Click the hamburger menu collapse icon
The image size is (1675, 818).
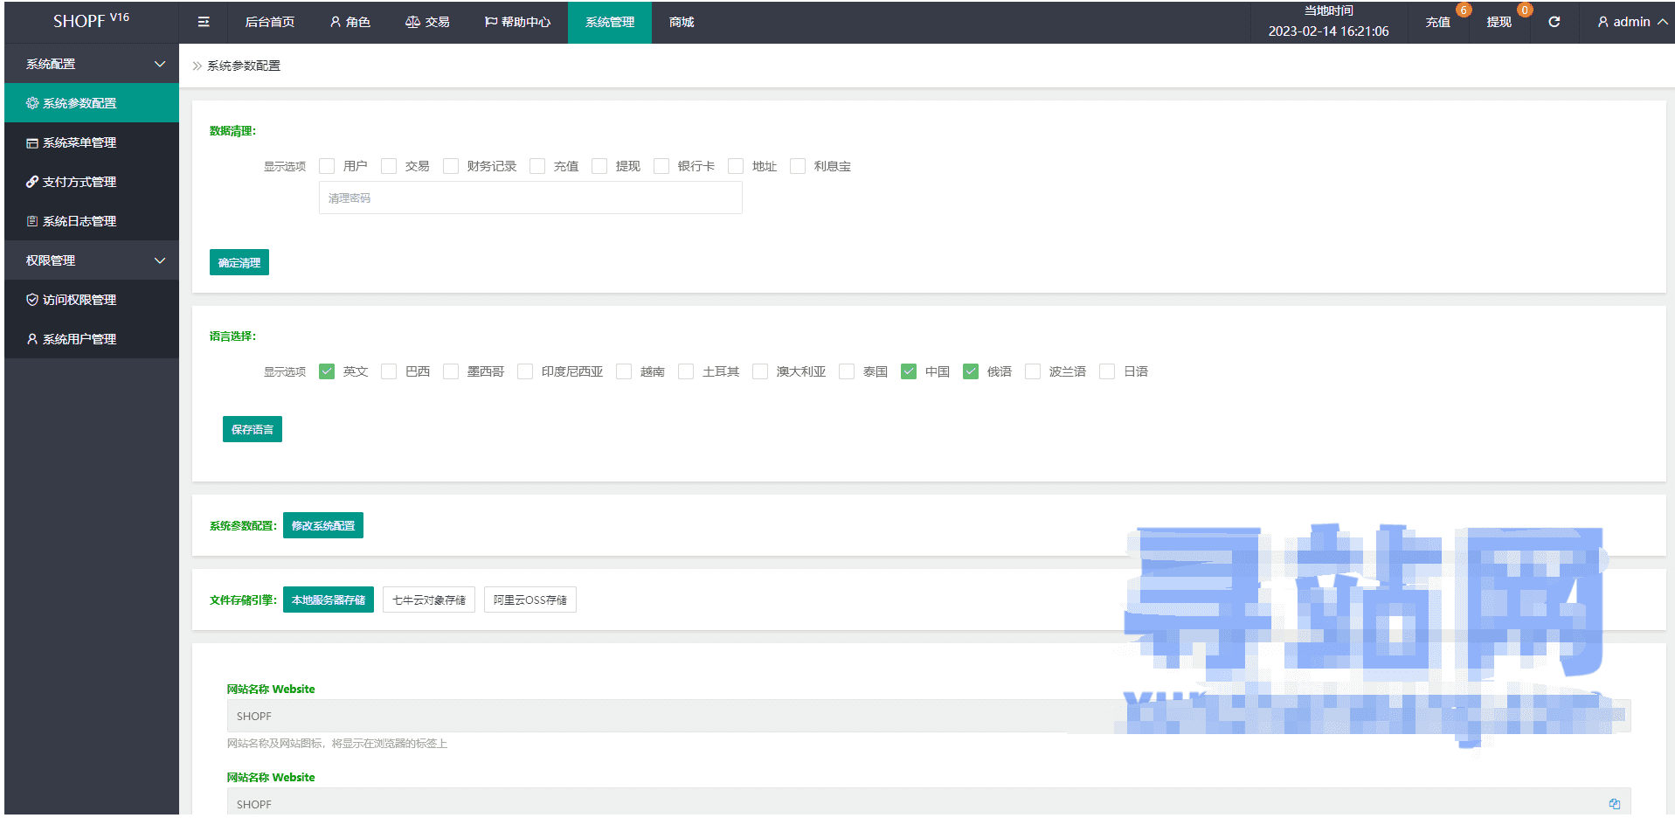pos(204,22)
